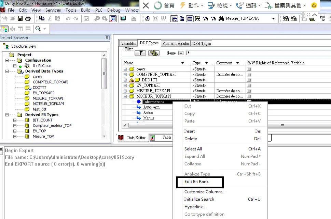Click the filter settings gear button
331x219 pixels.
pos(154,53)
